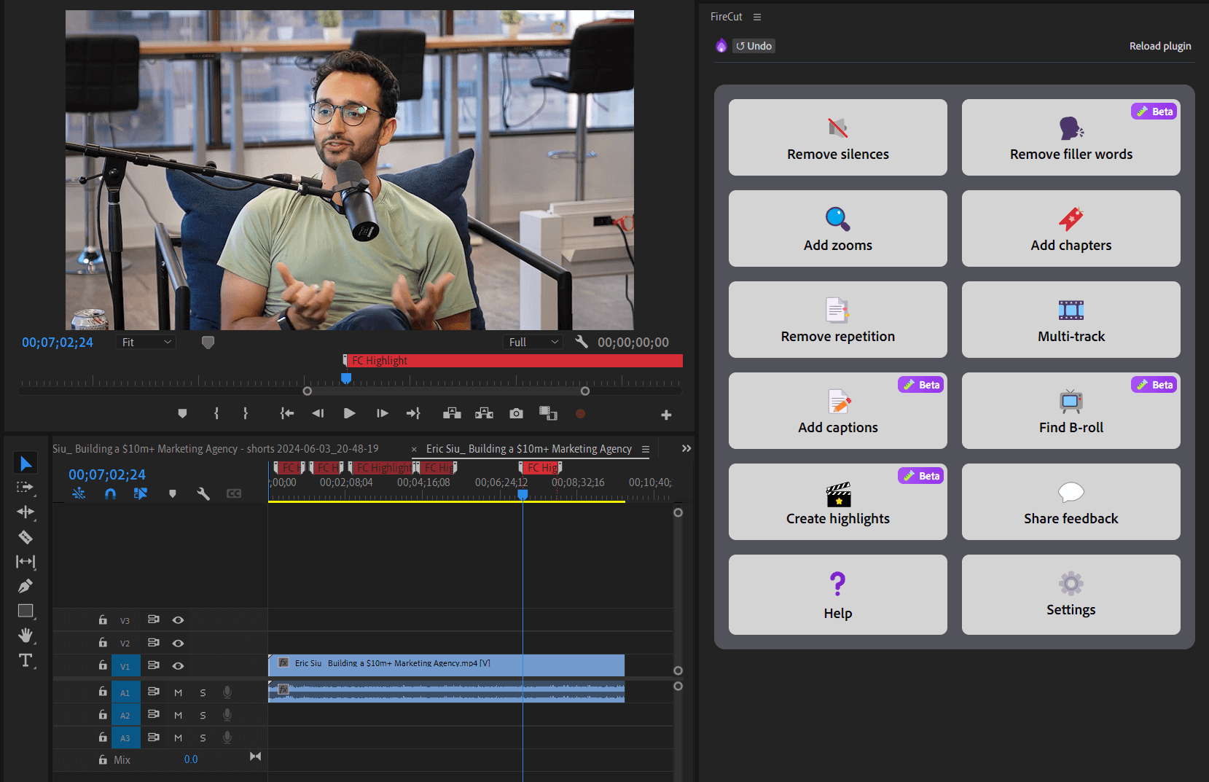Select the Ripple Edit tool

pos(26,512)
